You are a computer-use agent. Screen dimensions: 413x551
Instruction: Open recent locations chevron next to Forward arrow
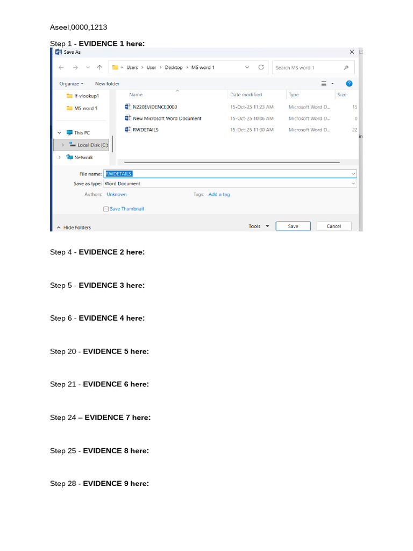88,67
